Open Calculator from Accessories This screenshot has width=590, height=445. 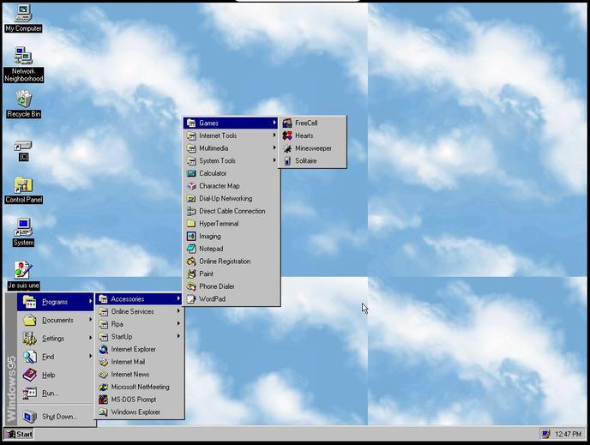point(231,173)
